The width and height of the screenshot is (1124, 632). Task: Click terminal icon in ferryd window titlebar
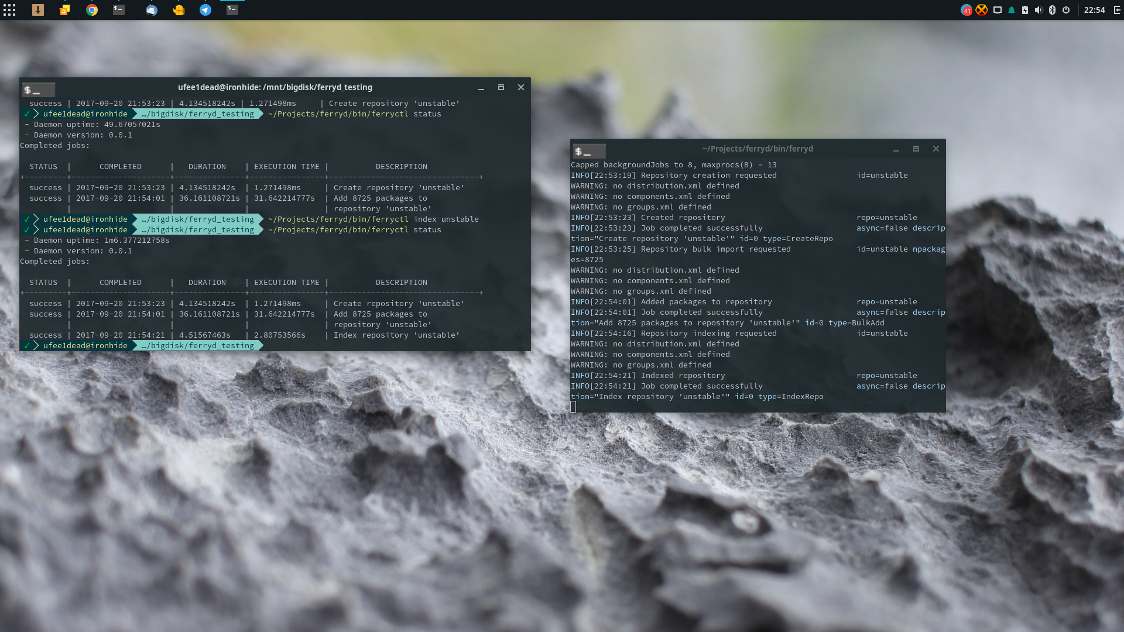[x=589, y=151]
